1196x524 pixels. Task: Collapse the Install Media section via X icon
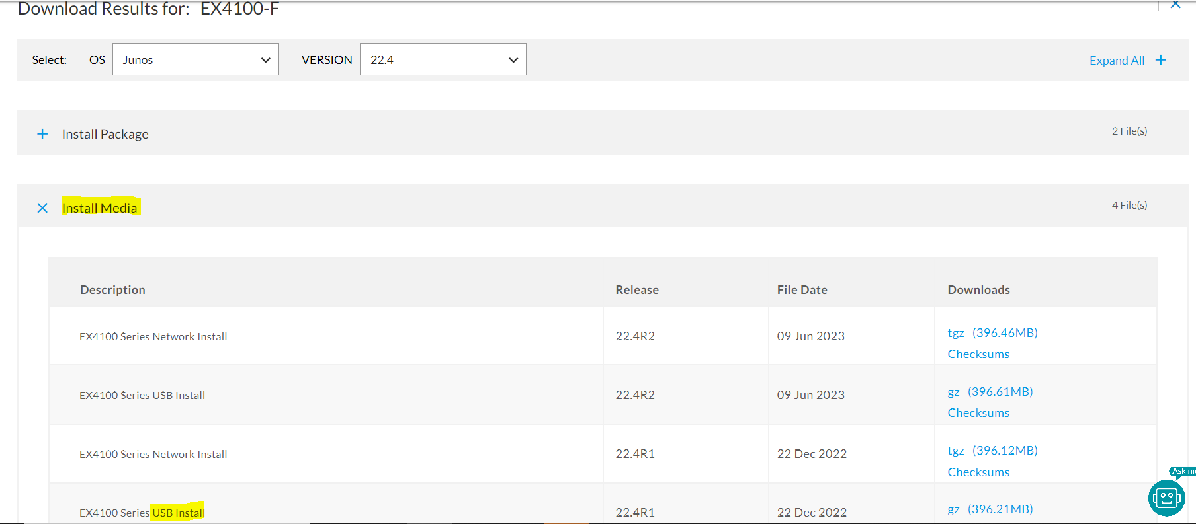(x=42, y=208)
